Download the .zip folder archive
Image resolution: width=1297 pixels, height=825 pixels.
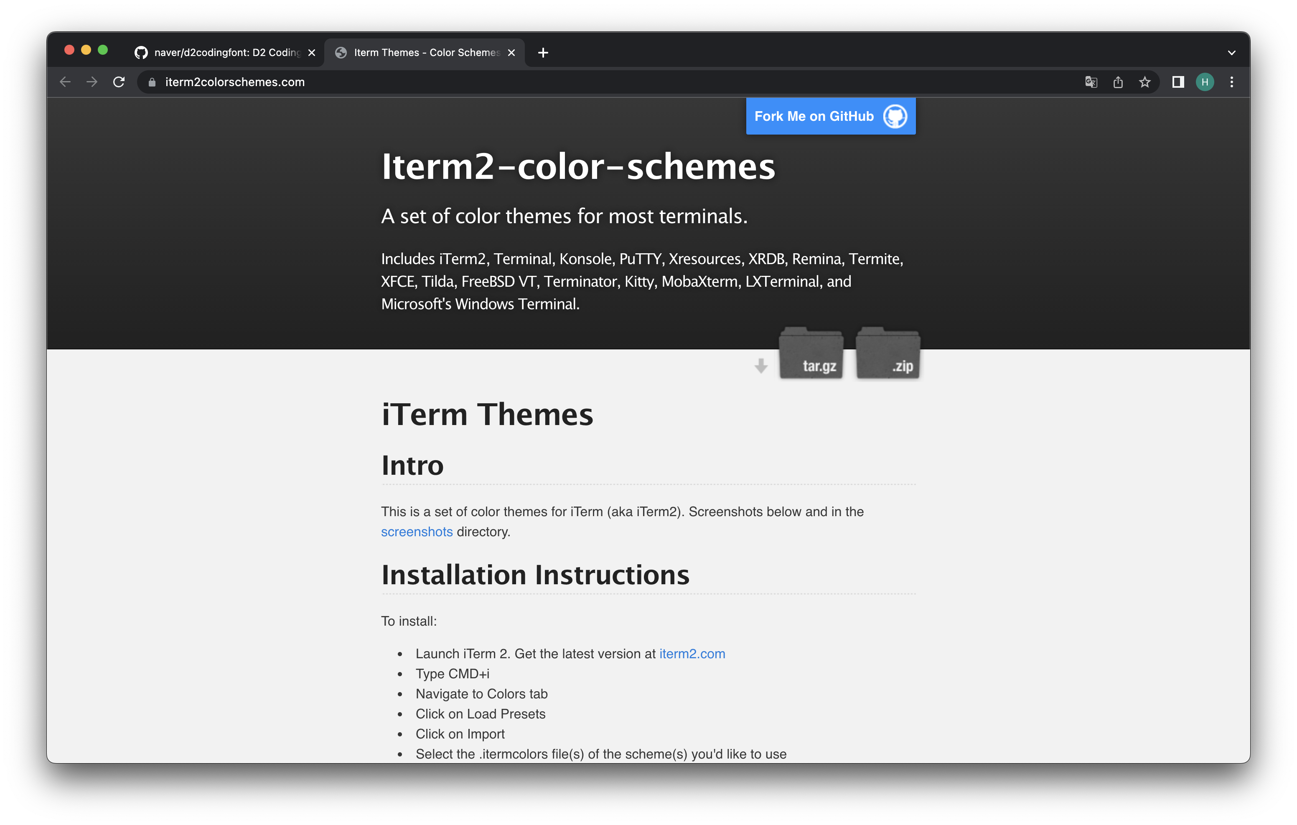[x=888, y=354]
